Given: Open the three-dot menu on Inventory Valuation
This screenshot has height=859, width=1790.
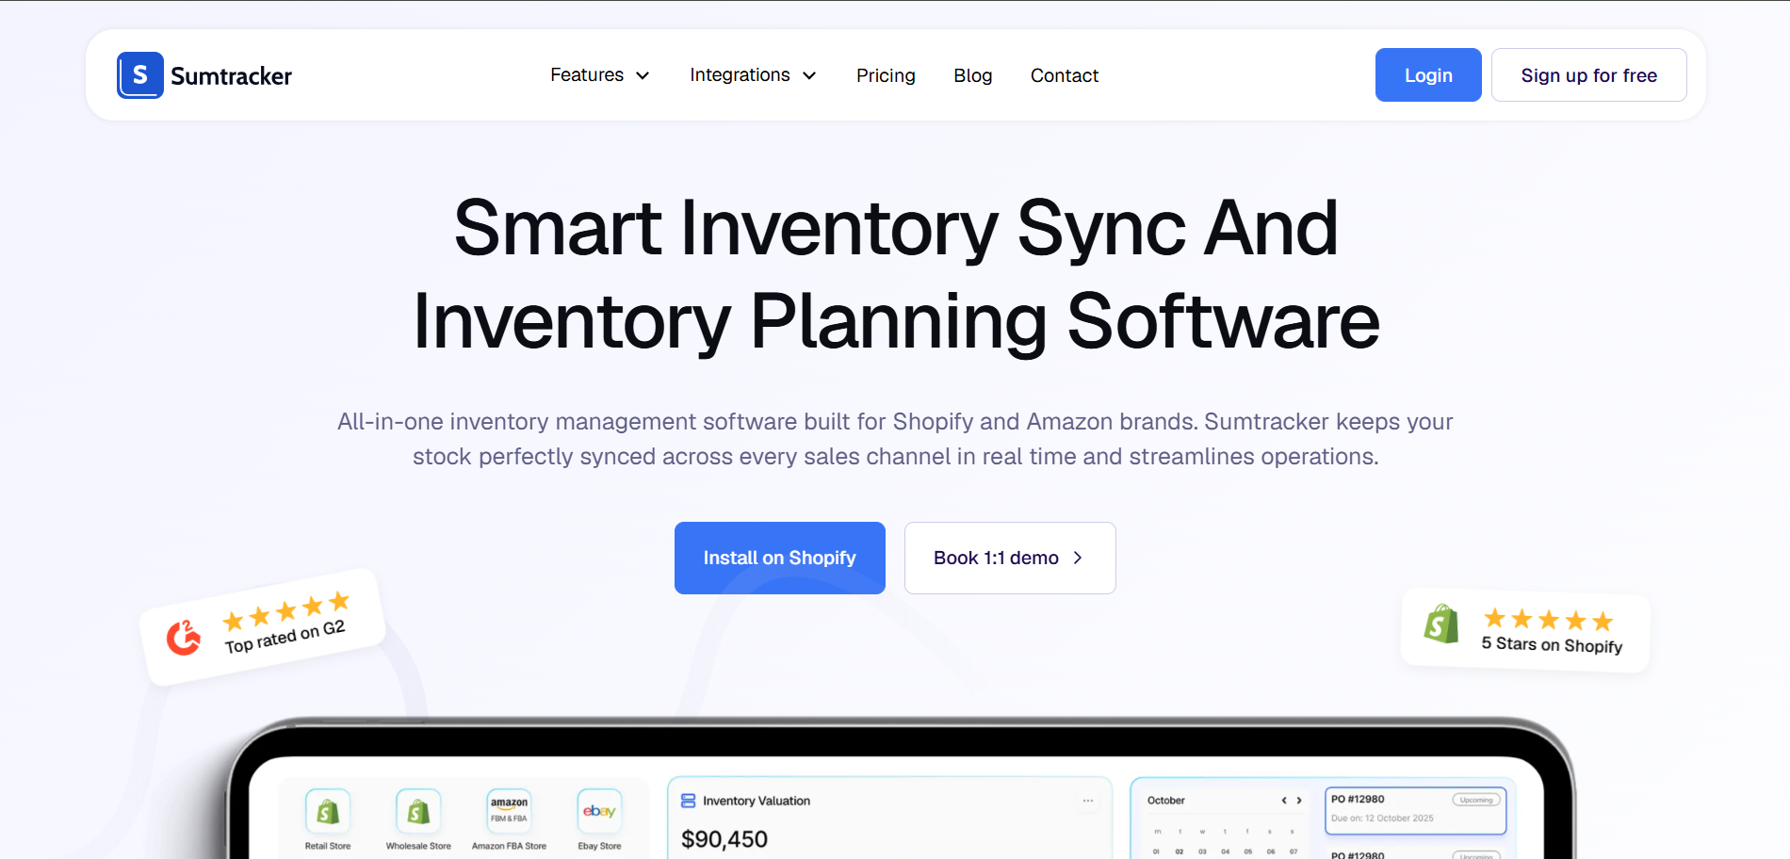Looking at the screenshot, I should pyautogui.click(x=1088, y=800).
